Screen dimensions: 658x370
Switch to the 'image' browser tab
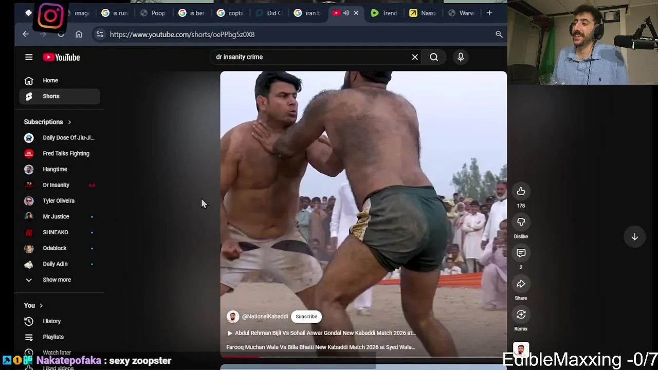coord(77,13)
